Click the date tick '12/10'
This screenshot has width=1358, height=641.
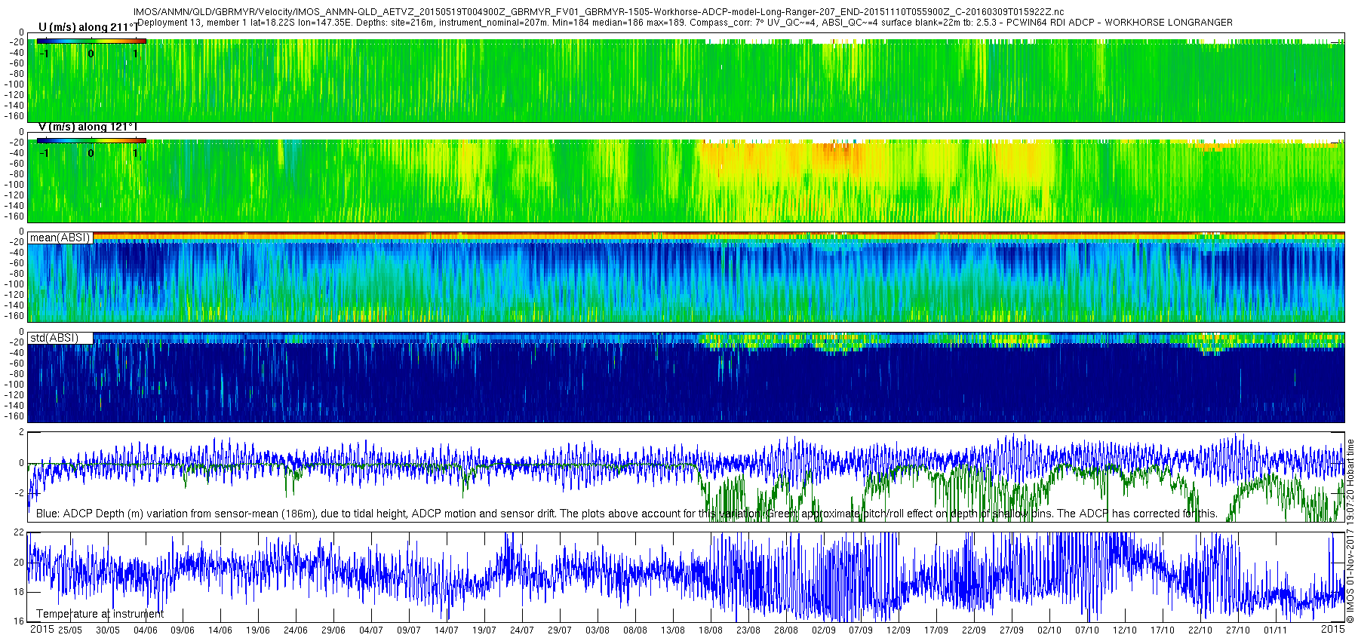click(x=1125, y=630)
